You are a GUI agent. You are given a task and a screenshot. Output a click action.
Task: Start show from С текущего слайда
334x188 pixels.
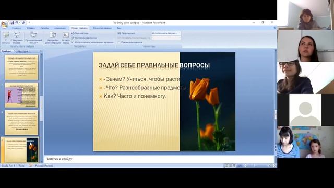(17, 38)
